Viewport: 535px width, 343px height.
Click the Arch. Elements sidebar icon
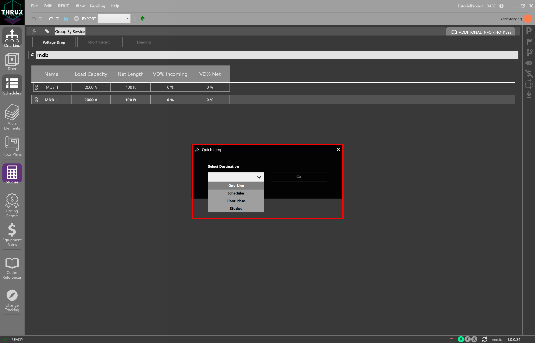[x=12, y=117]
